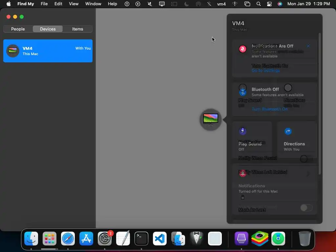
Task: Click 'Turned off for this Mac' text
Action: pos(258,191)
